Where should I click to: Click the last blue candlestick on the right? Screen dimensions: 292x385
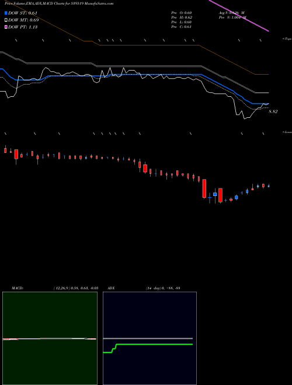coord(269,186)
